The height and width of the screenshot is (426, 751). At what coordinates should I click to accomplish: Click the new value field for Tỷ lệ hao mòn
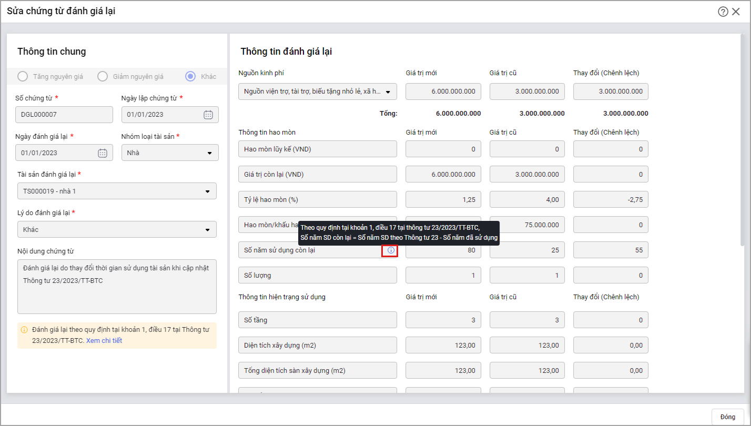click(443, 199)
